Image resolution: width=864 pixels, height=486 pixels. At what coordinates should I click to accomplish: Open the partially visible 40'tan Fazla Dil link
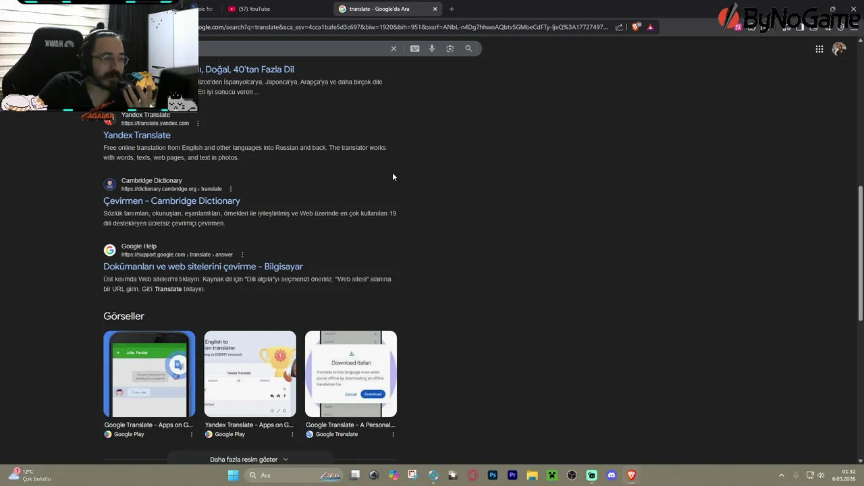coord(246,70)
